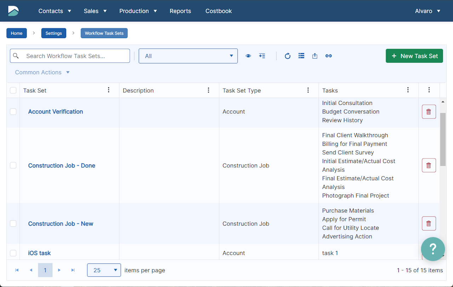Change the 25 items per page dropdown
The image size is (453, 287).
pos(104,270)
